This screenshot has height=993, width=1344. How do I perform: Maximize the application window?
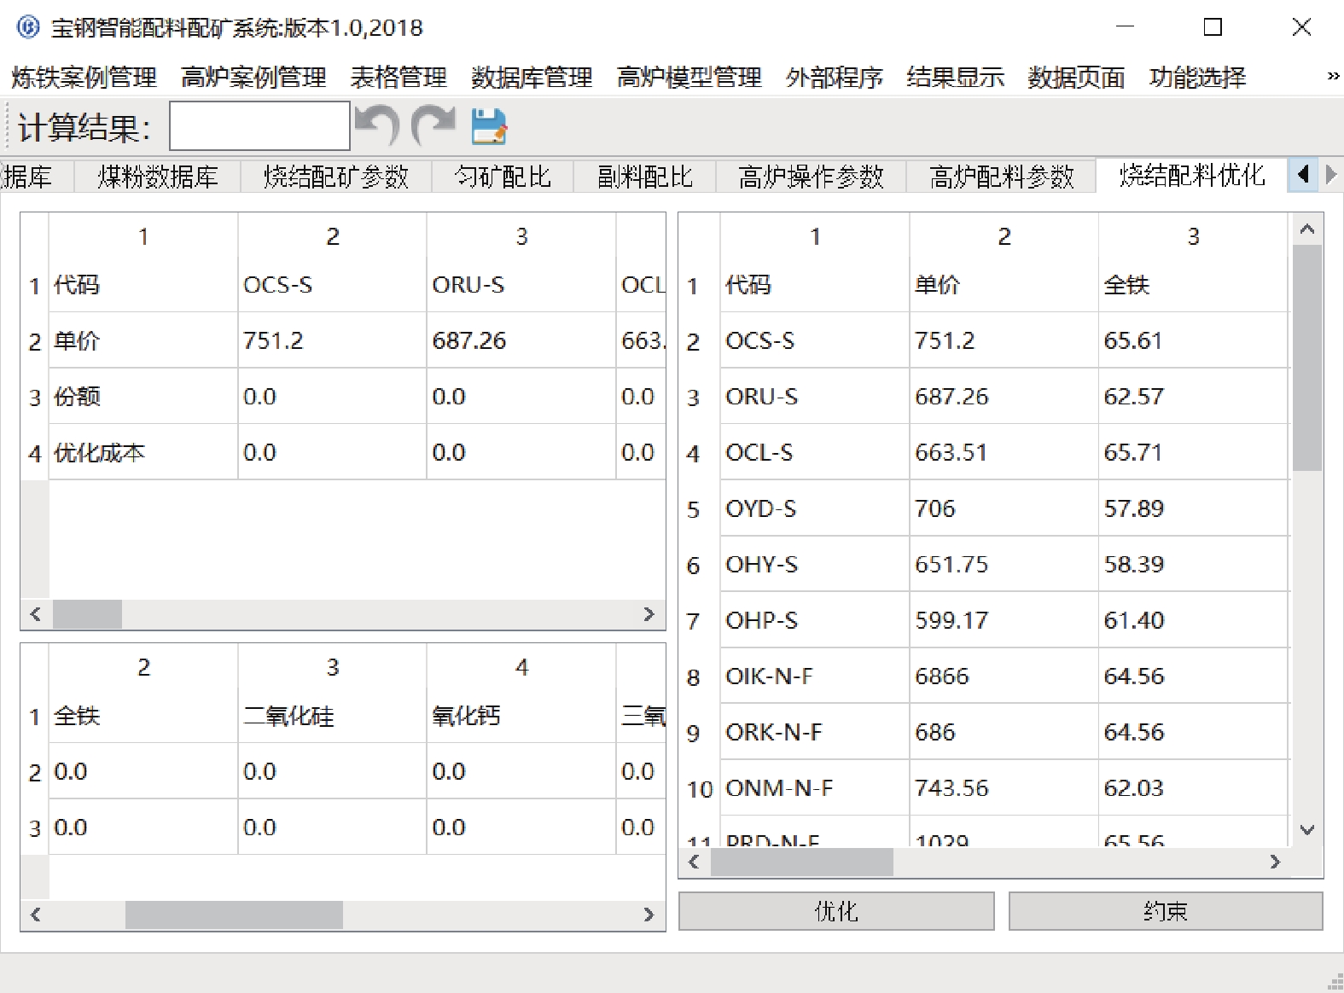point(1213,27)
